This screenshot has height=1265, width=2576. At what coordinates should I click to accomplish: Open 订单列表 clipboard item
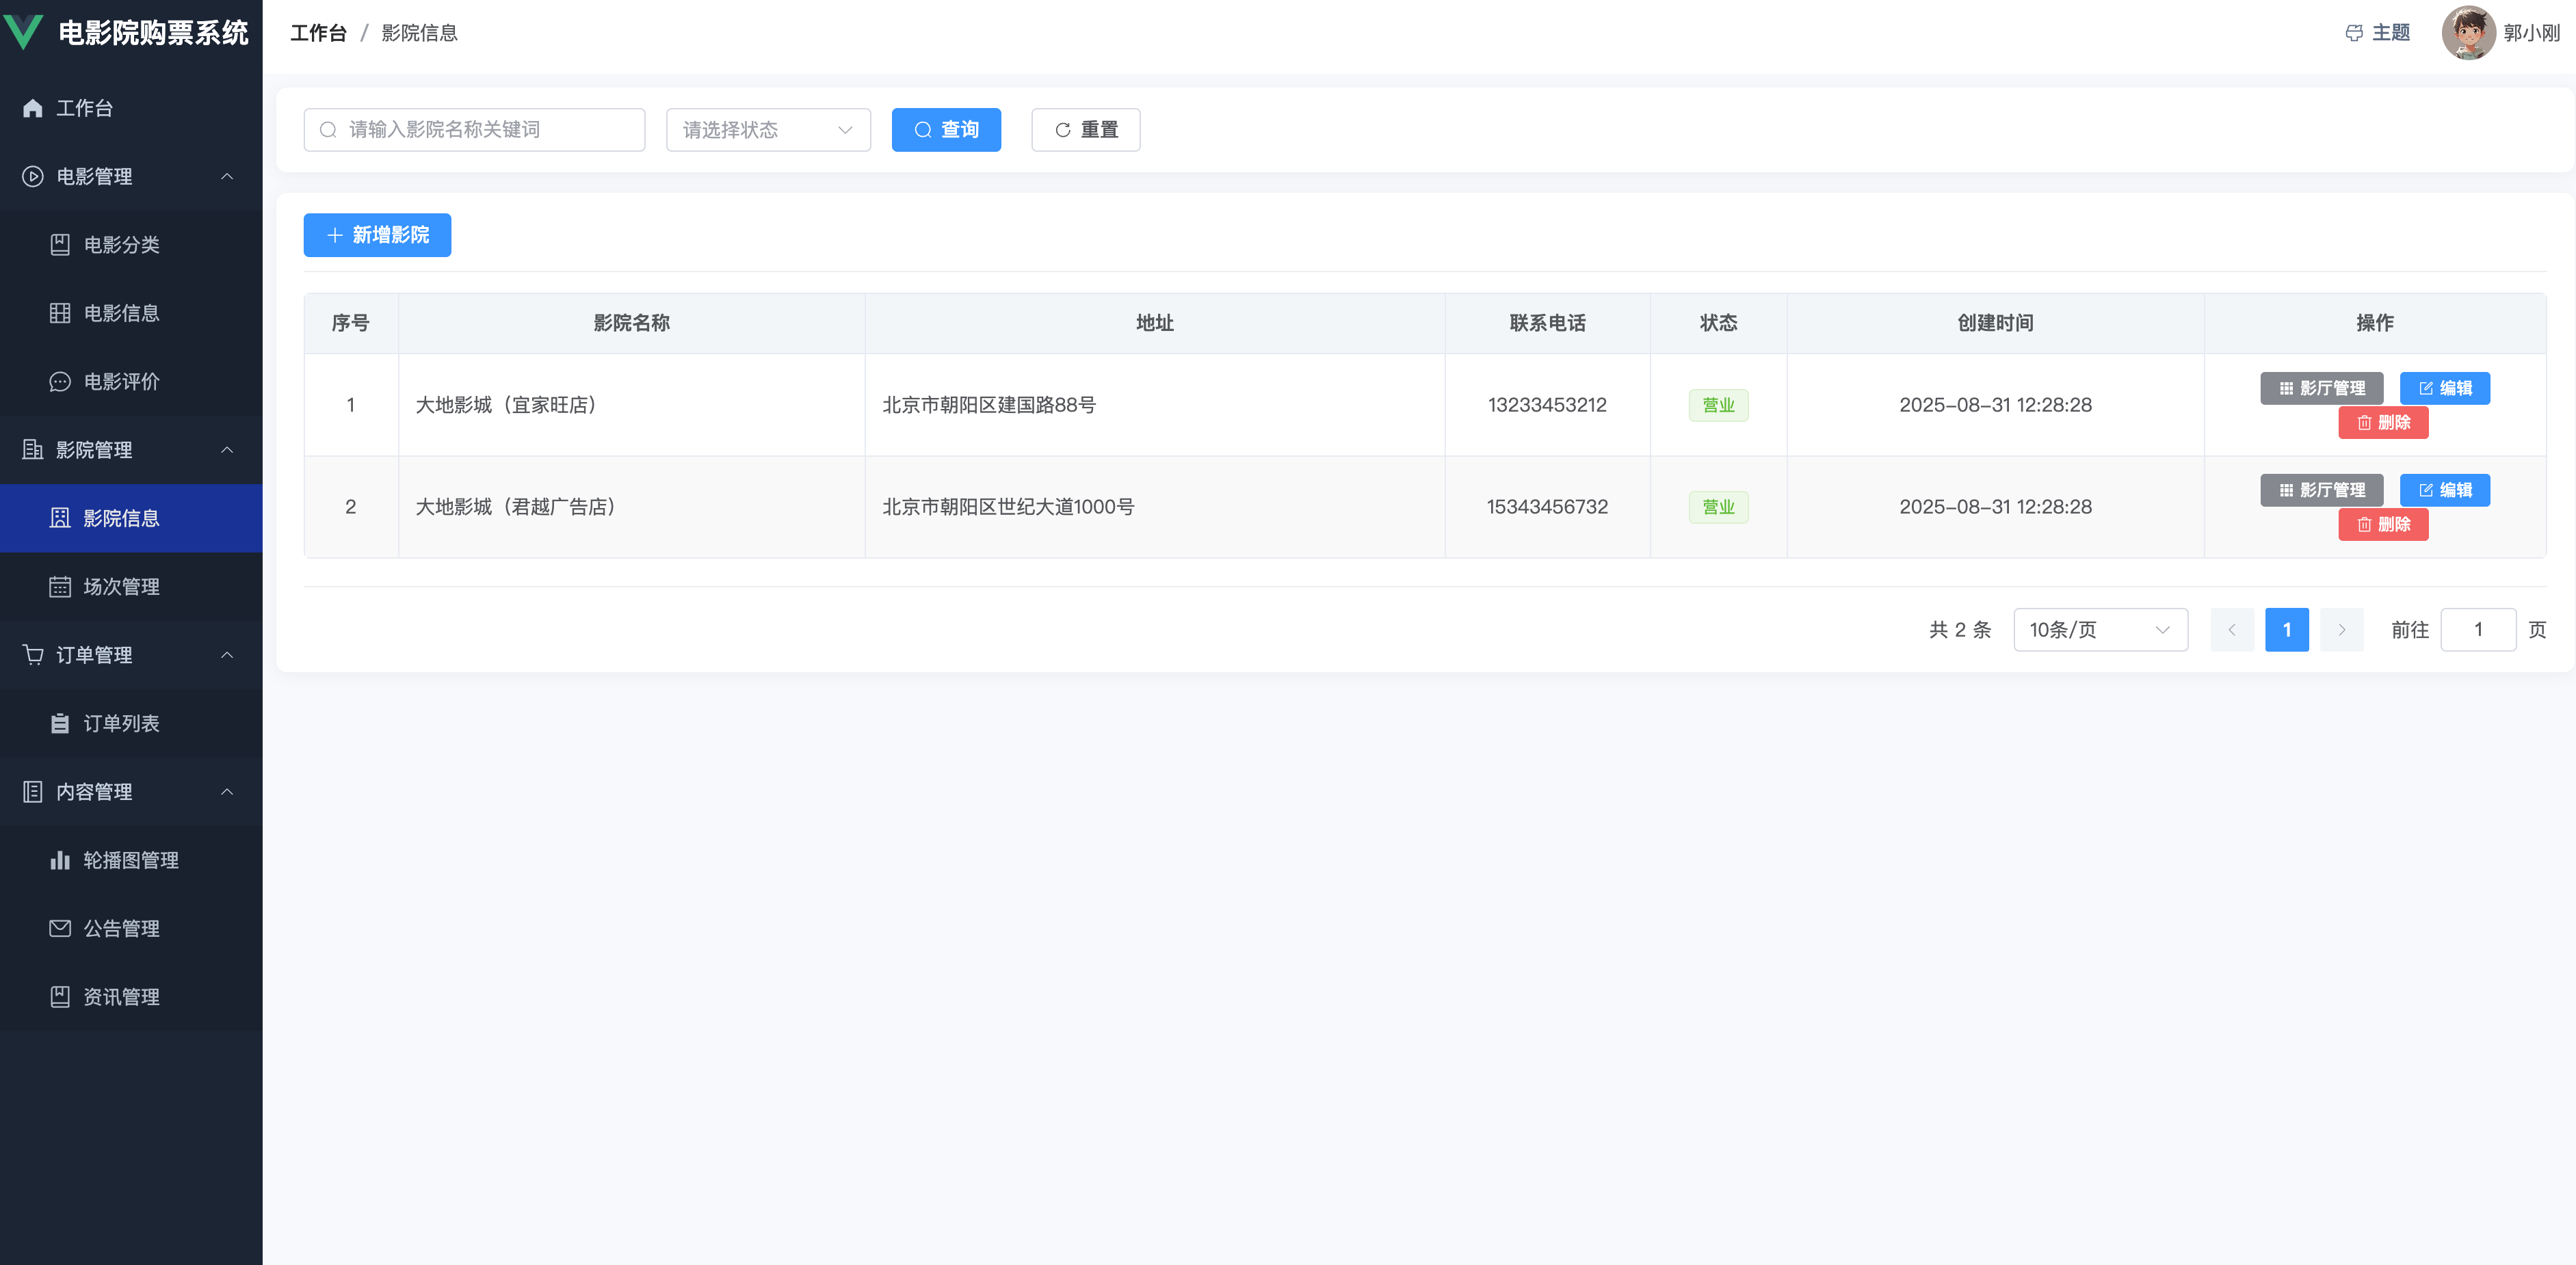pyautogui.click(x=120, y=723)
